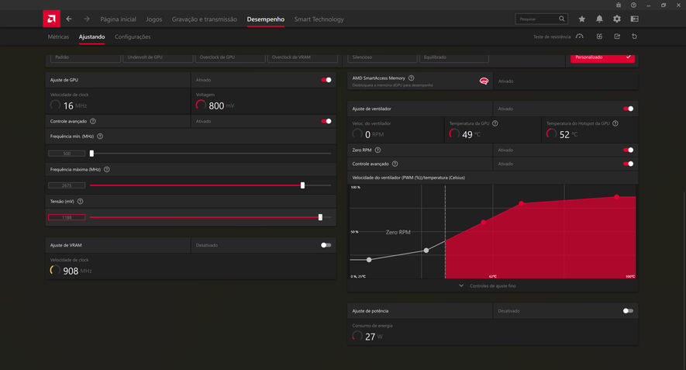686x370 pixels.
Task: Click the leftmost gray fan curve point
Action: tap(369, 260)
